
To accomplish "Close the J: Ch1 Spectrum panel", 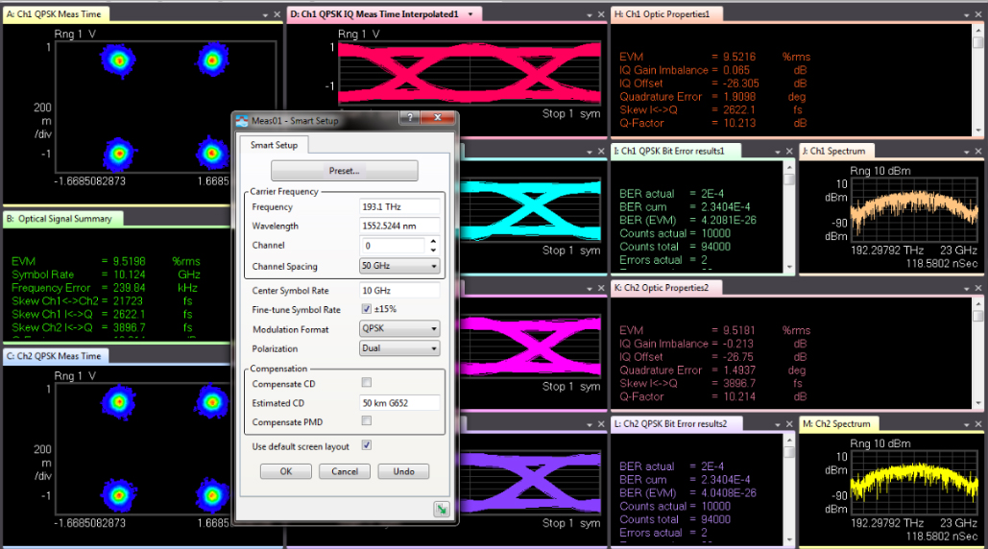I will [978, 151].
